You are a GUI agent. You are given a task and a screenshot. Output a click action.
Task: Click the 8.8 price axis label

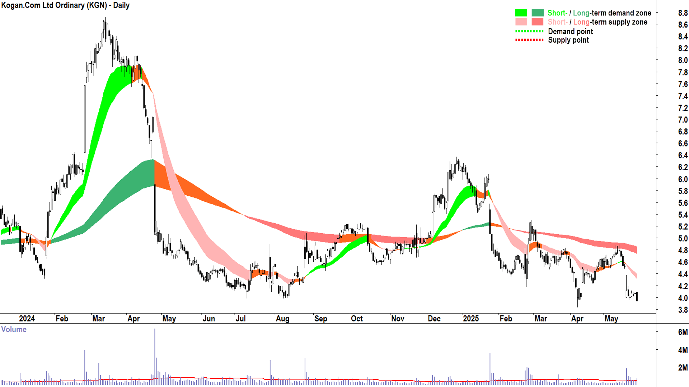(683, 13)
